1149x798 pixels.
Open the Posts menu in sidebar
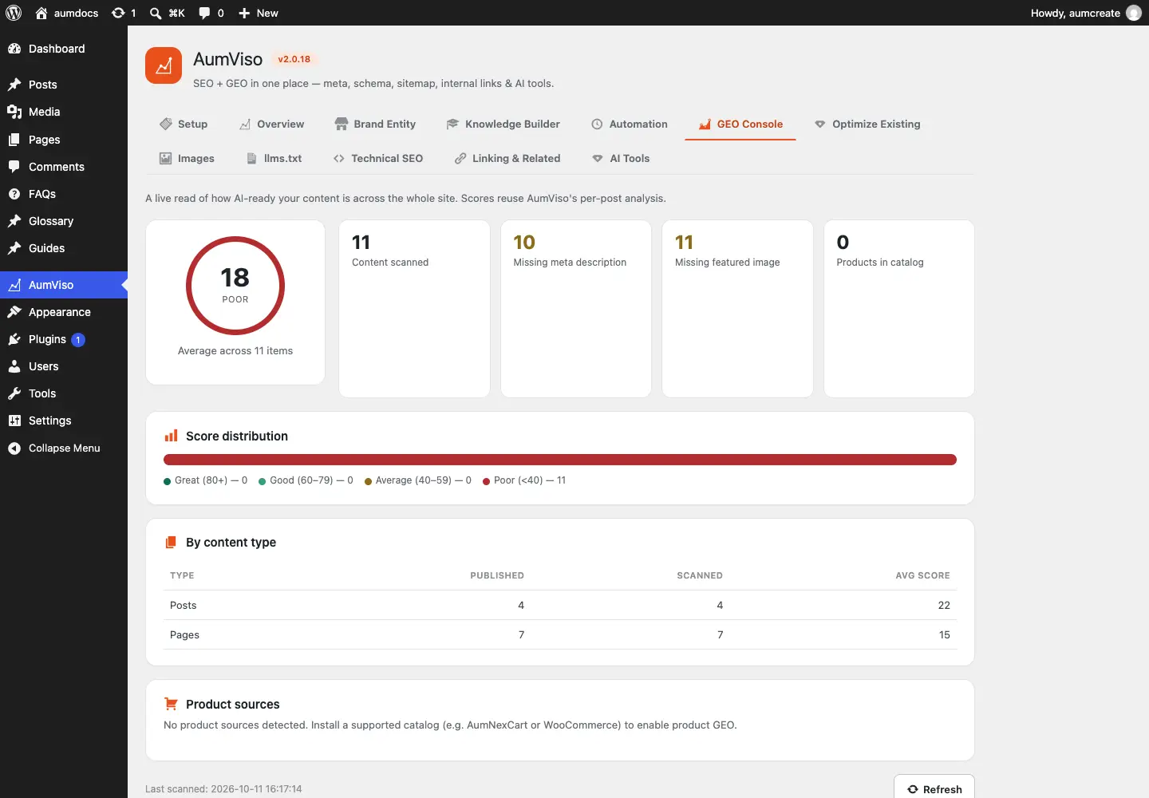64,85
